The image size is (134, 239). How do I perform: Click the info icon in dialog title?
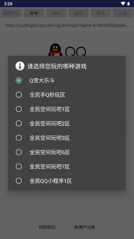20,66
